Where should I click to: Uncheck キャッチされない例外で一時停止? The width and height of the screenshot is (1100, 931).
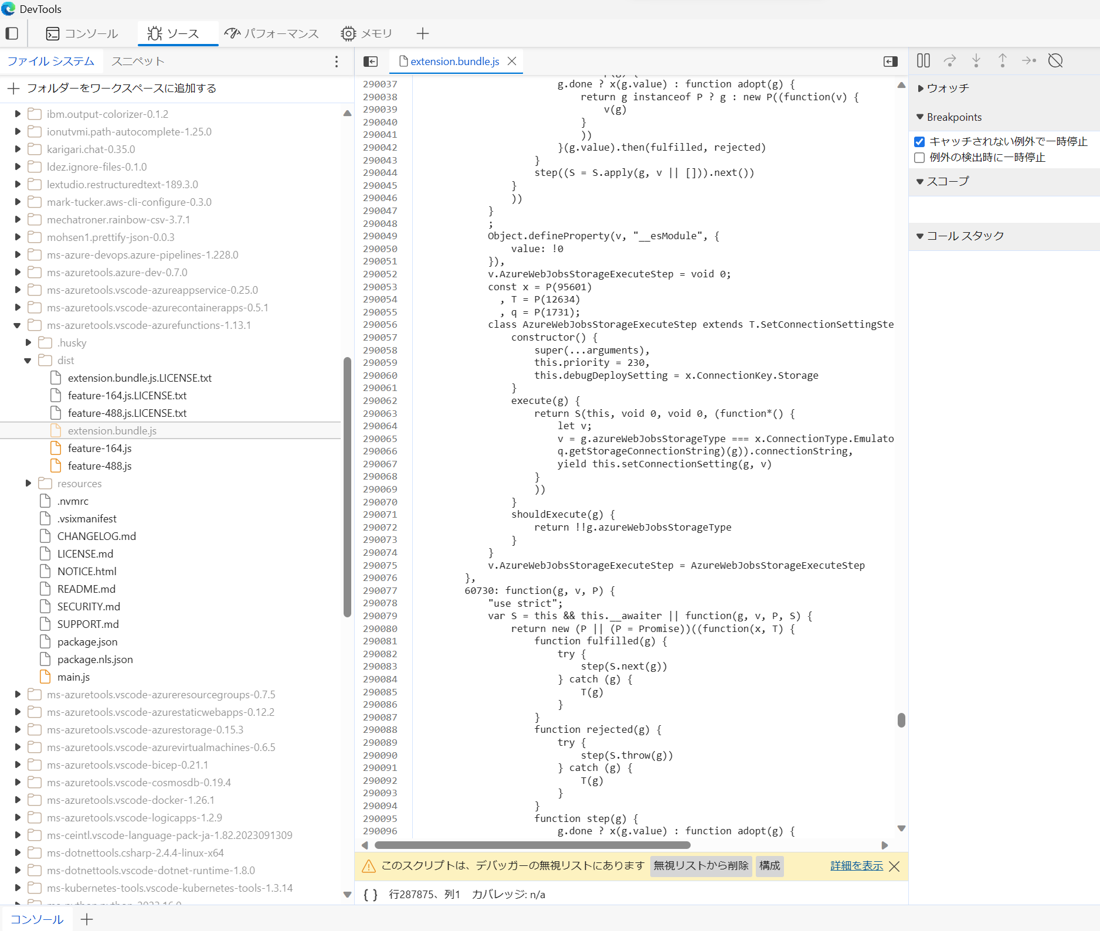[x=919, y=141]
